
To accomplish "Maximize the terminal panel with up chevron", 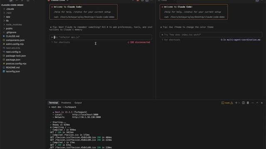I will point(257,103).
